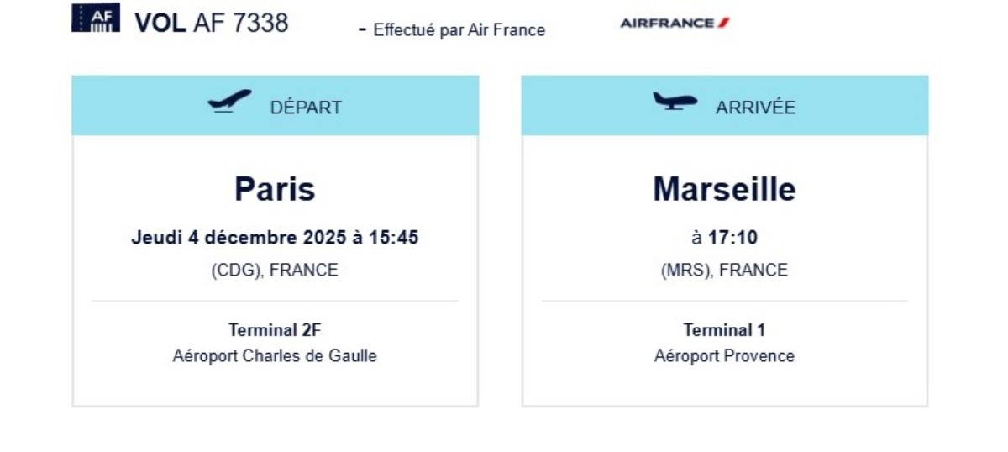Click the Terminal 1 label
Image resolution: width=1008 pixels, height=452 pixels.
click(x=724, y=330)
